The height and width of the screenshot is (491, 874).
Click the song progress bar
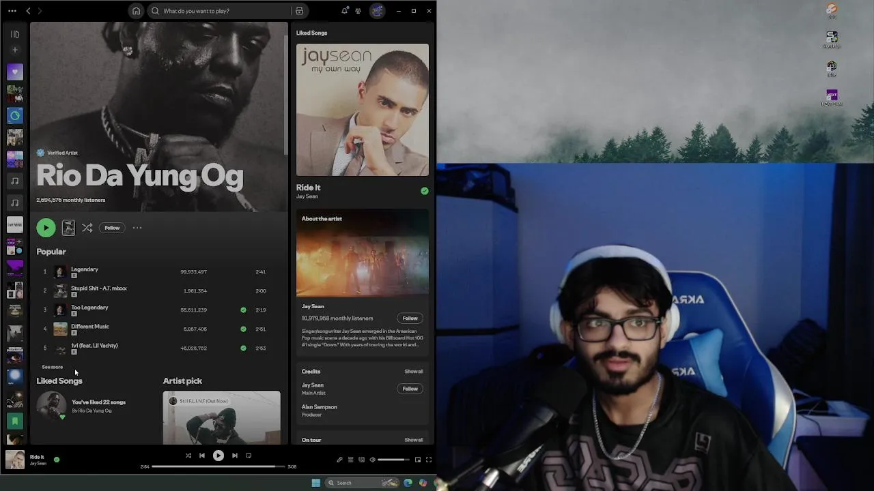[x=218, y=466]
